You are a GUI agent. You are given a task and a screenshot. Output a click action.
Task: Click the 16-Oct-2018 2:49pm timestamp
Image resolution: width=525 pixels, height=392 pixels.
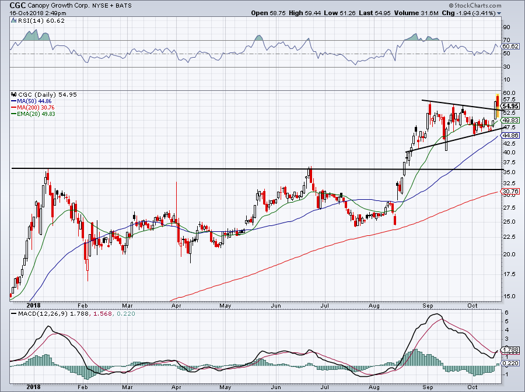(38, 13)
